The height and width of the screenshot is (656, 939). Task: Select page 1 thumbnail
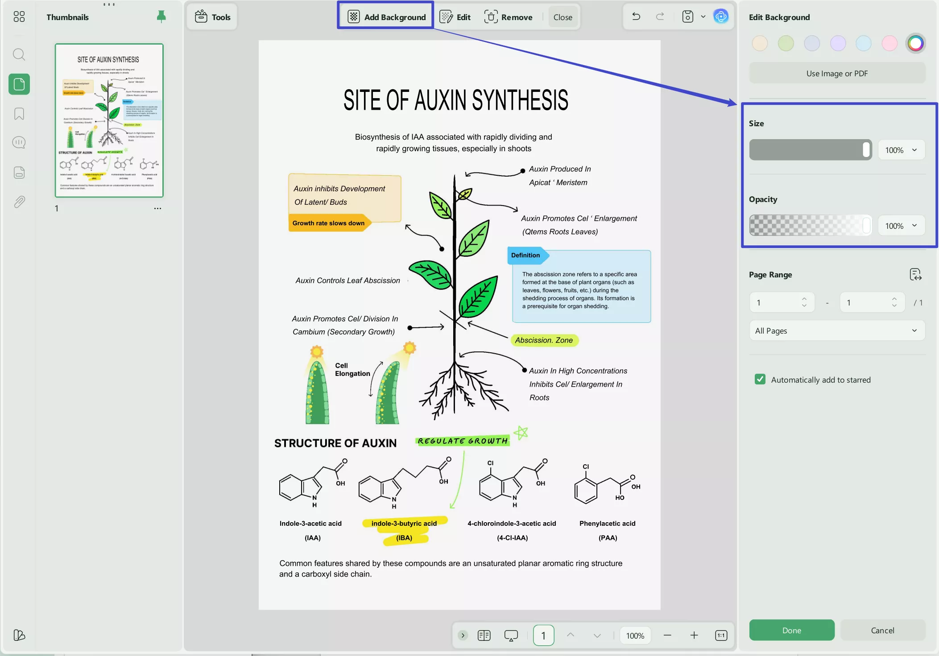(x=109, y=120)
